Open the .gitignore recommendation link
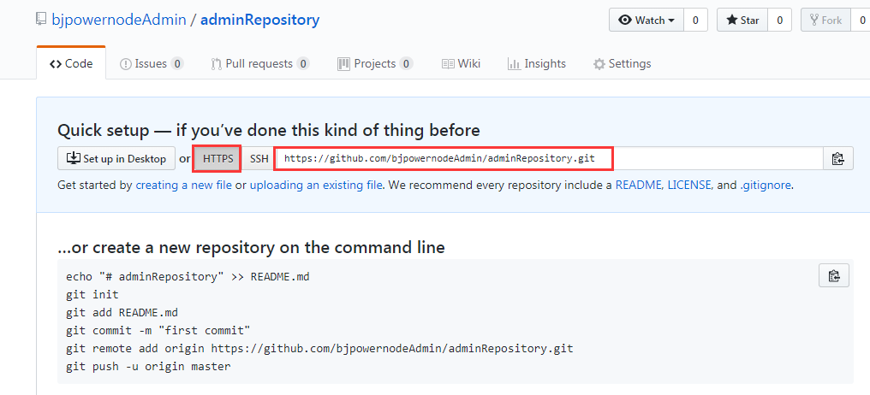This screenshot has width=870, height=395. coord(766,185)
